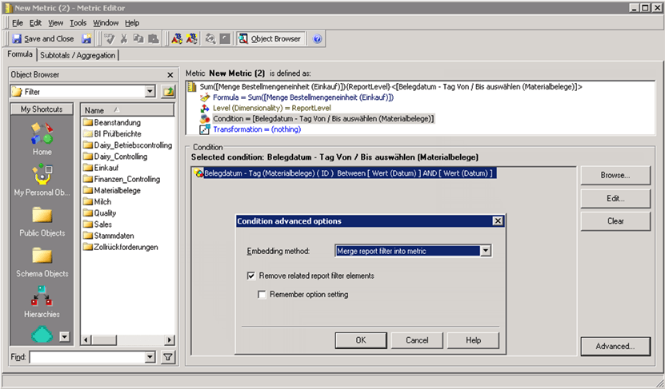The height and width of the screenshot is (389, 665).
Task: Select the Condition definition row
Action: [323, 118]
